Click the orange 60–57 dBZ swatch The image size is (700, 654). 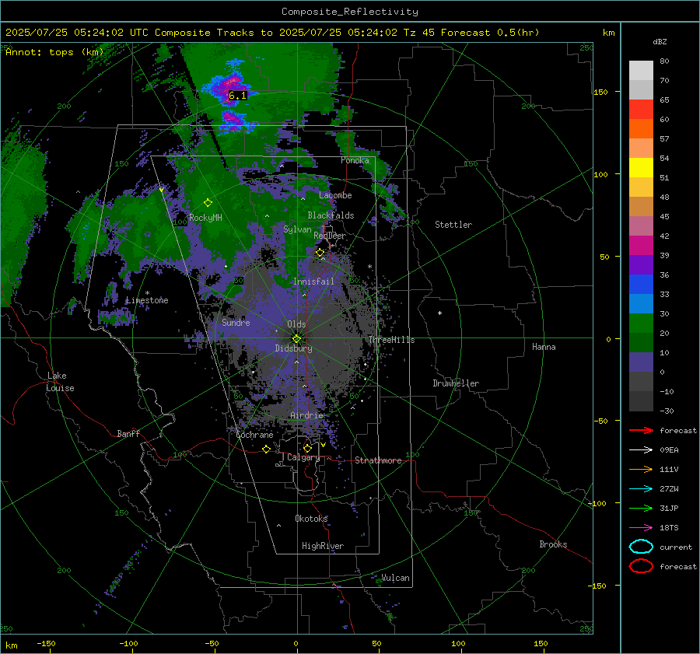[641, 129]
